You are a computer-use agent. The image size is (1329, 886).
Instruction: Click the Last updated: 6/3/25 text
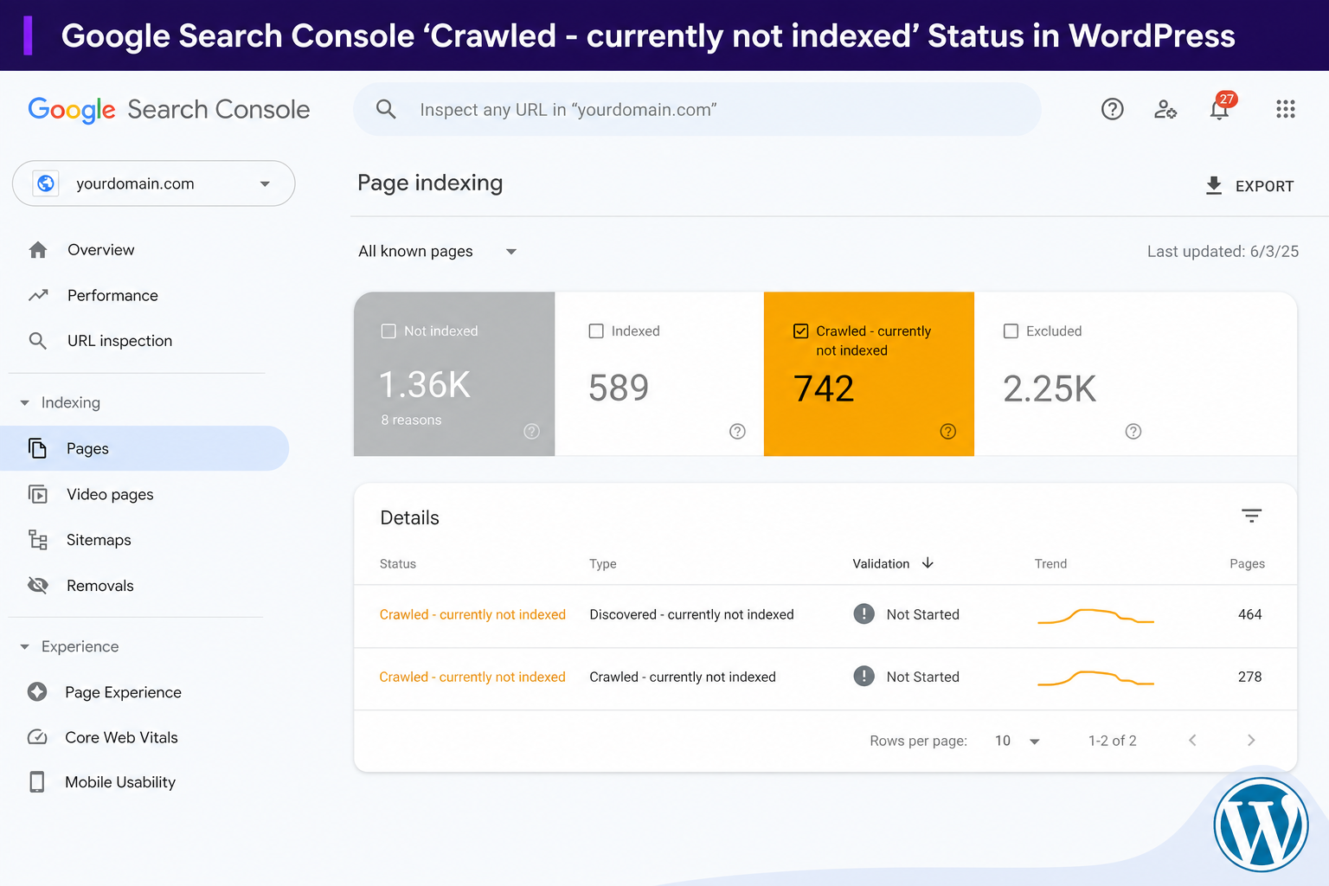tap(1223, 251)
